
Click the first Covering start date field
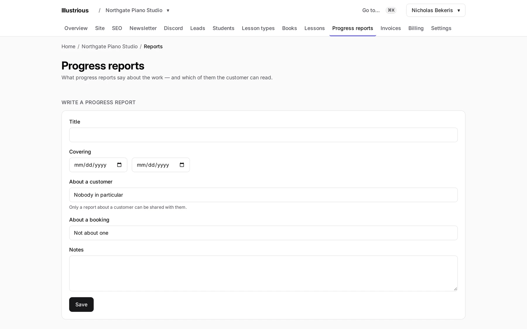pyautogui.click(x=98, y=165)
